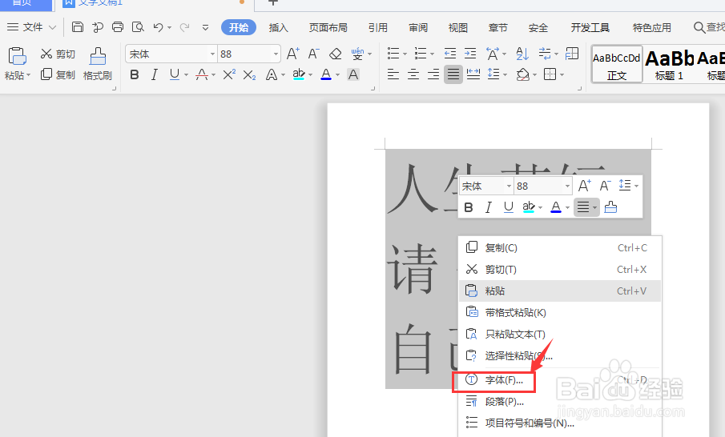Toggle Italic in floating mini toolbar
The width and height of the screenshot is (725, 437).
point(488,207)
